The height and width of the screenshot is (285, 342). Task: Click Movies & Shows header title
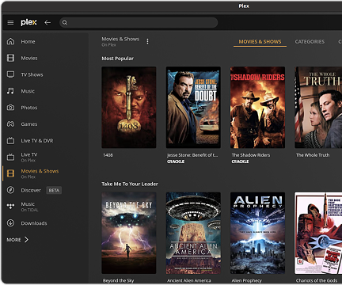click(x=120, y=39)
